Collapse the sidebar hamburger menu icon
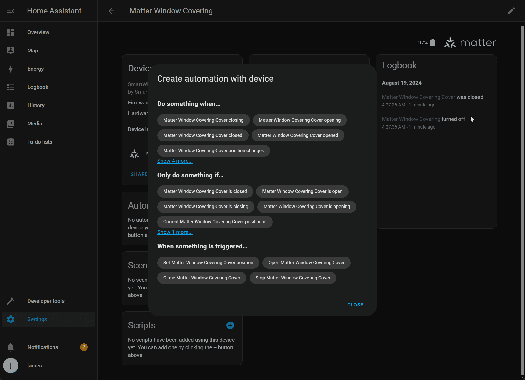The image size is (525, 380). tap(10, 11)
